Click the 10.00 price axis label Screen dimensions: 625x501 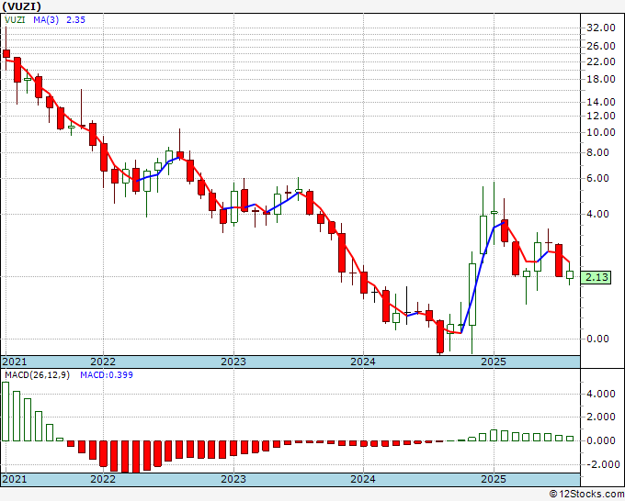(x=601, y=132)
